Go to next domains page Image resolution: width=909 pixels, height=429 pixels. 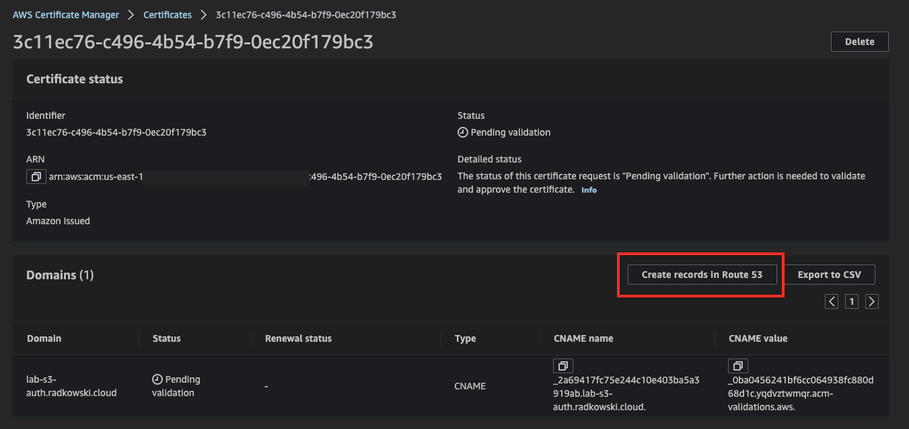872,301
